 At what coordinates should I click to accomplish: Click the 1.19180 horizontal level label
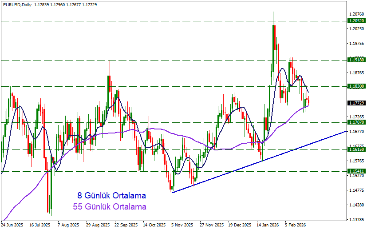pyautogui.click(x=356, y=59)
